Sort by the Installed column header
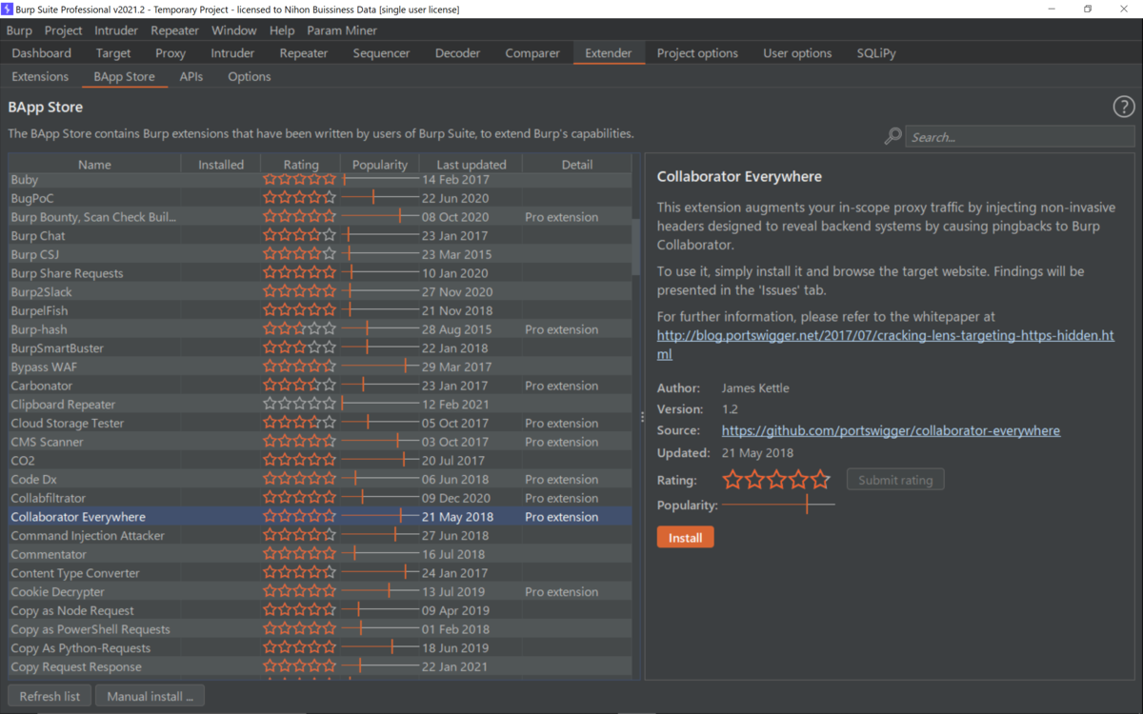Image resolution: width=1143 pixels, height=714 pixels. coord(221,164)
